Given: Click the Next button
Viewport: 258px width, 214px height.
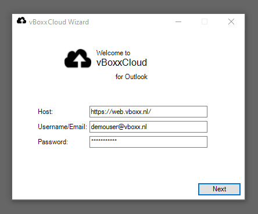Looking at the screenshot, I should (x=219, y=189).
